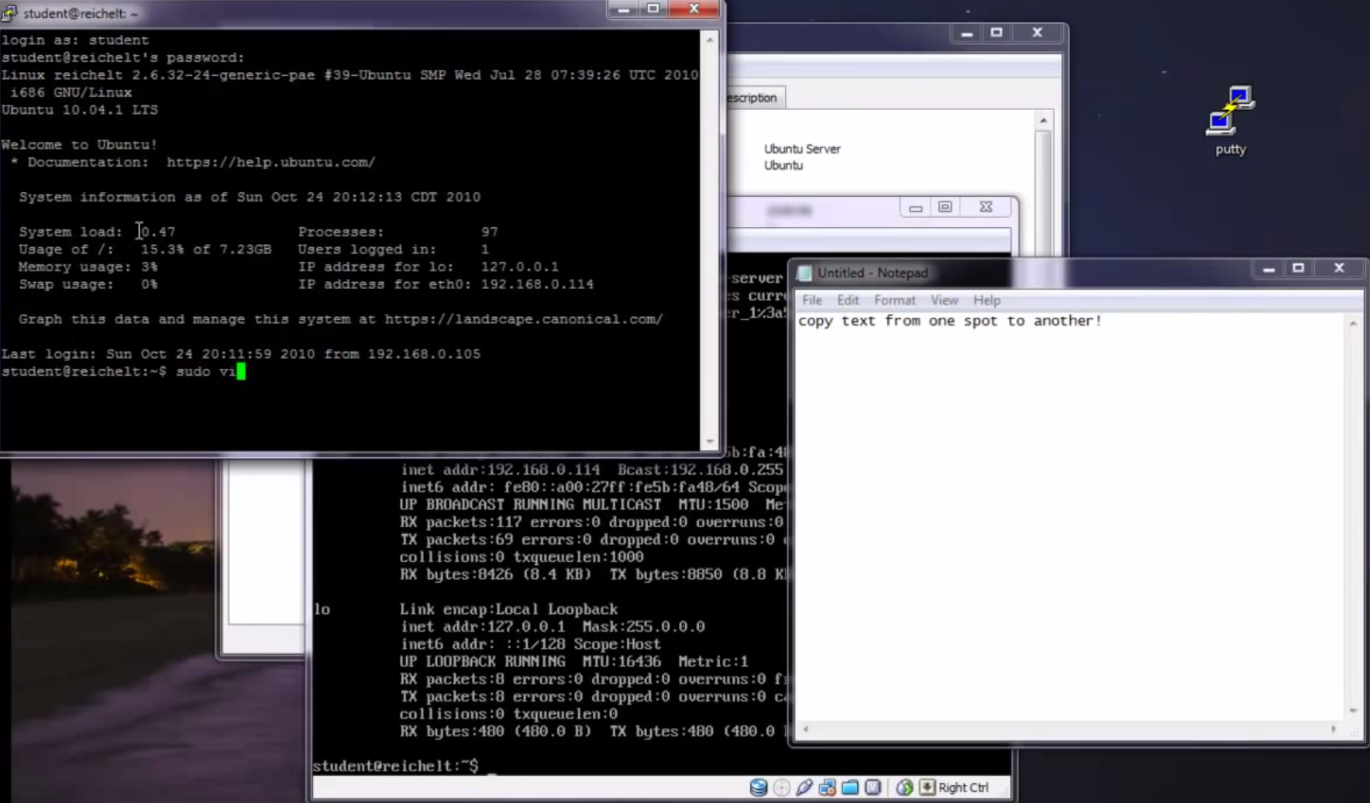
Task: Click the mouse integration globe icon in VirtualBox status bar
Action: [x=904, y=787]
